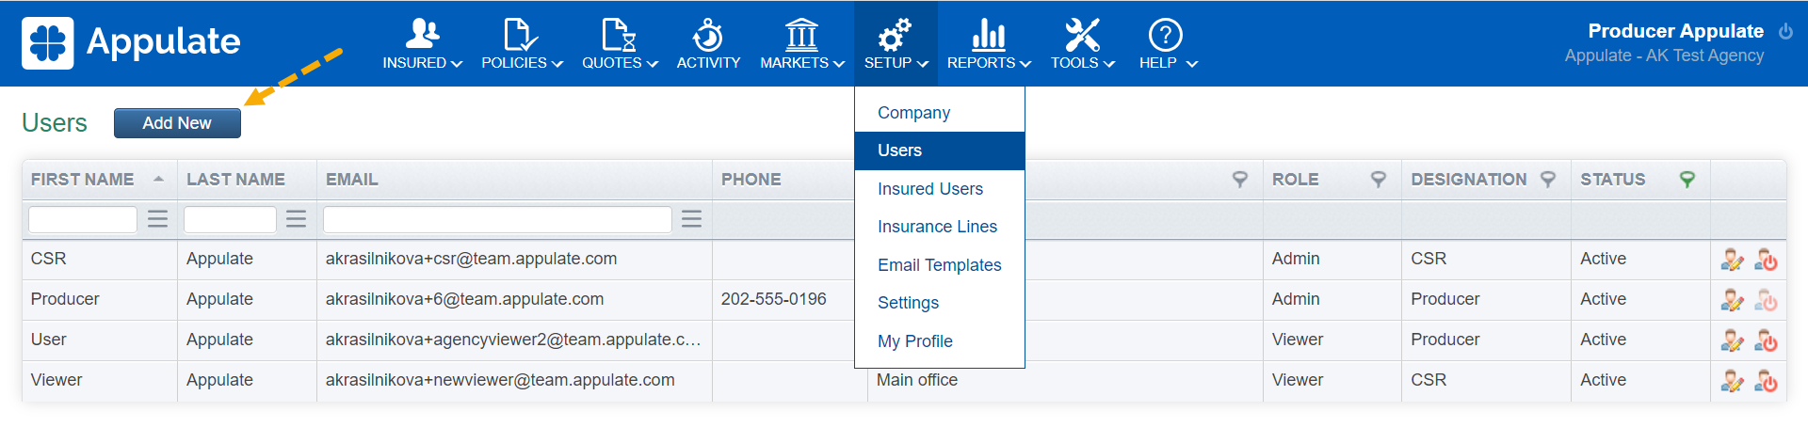Deactivate the User Appulate account
Viewport: 1808px width, 443px height.
1766,340
